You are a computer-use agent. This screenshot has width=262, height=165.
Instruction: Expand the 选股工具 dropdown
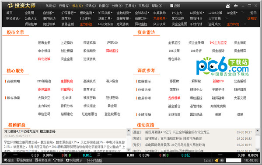click(x=112, y=18)
